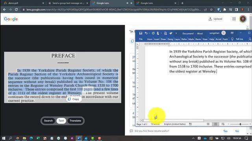Switch to Web Layout view in Word
Viewport: 252px width, 141px height.
(x=223, y=124)
